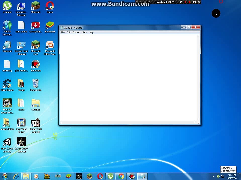Select the Computer - Shortcut desktop icon

click(21, 9)
